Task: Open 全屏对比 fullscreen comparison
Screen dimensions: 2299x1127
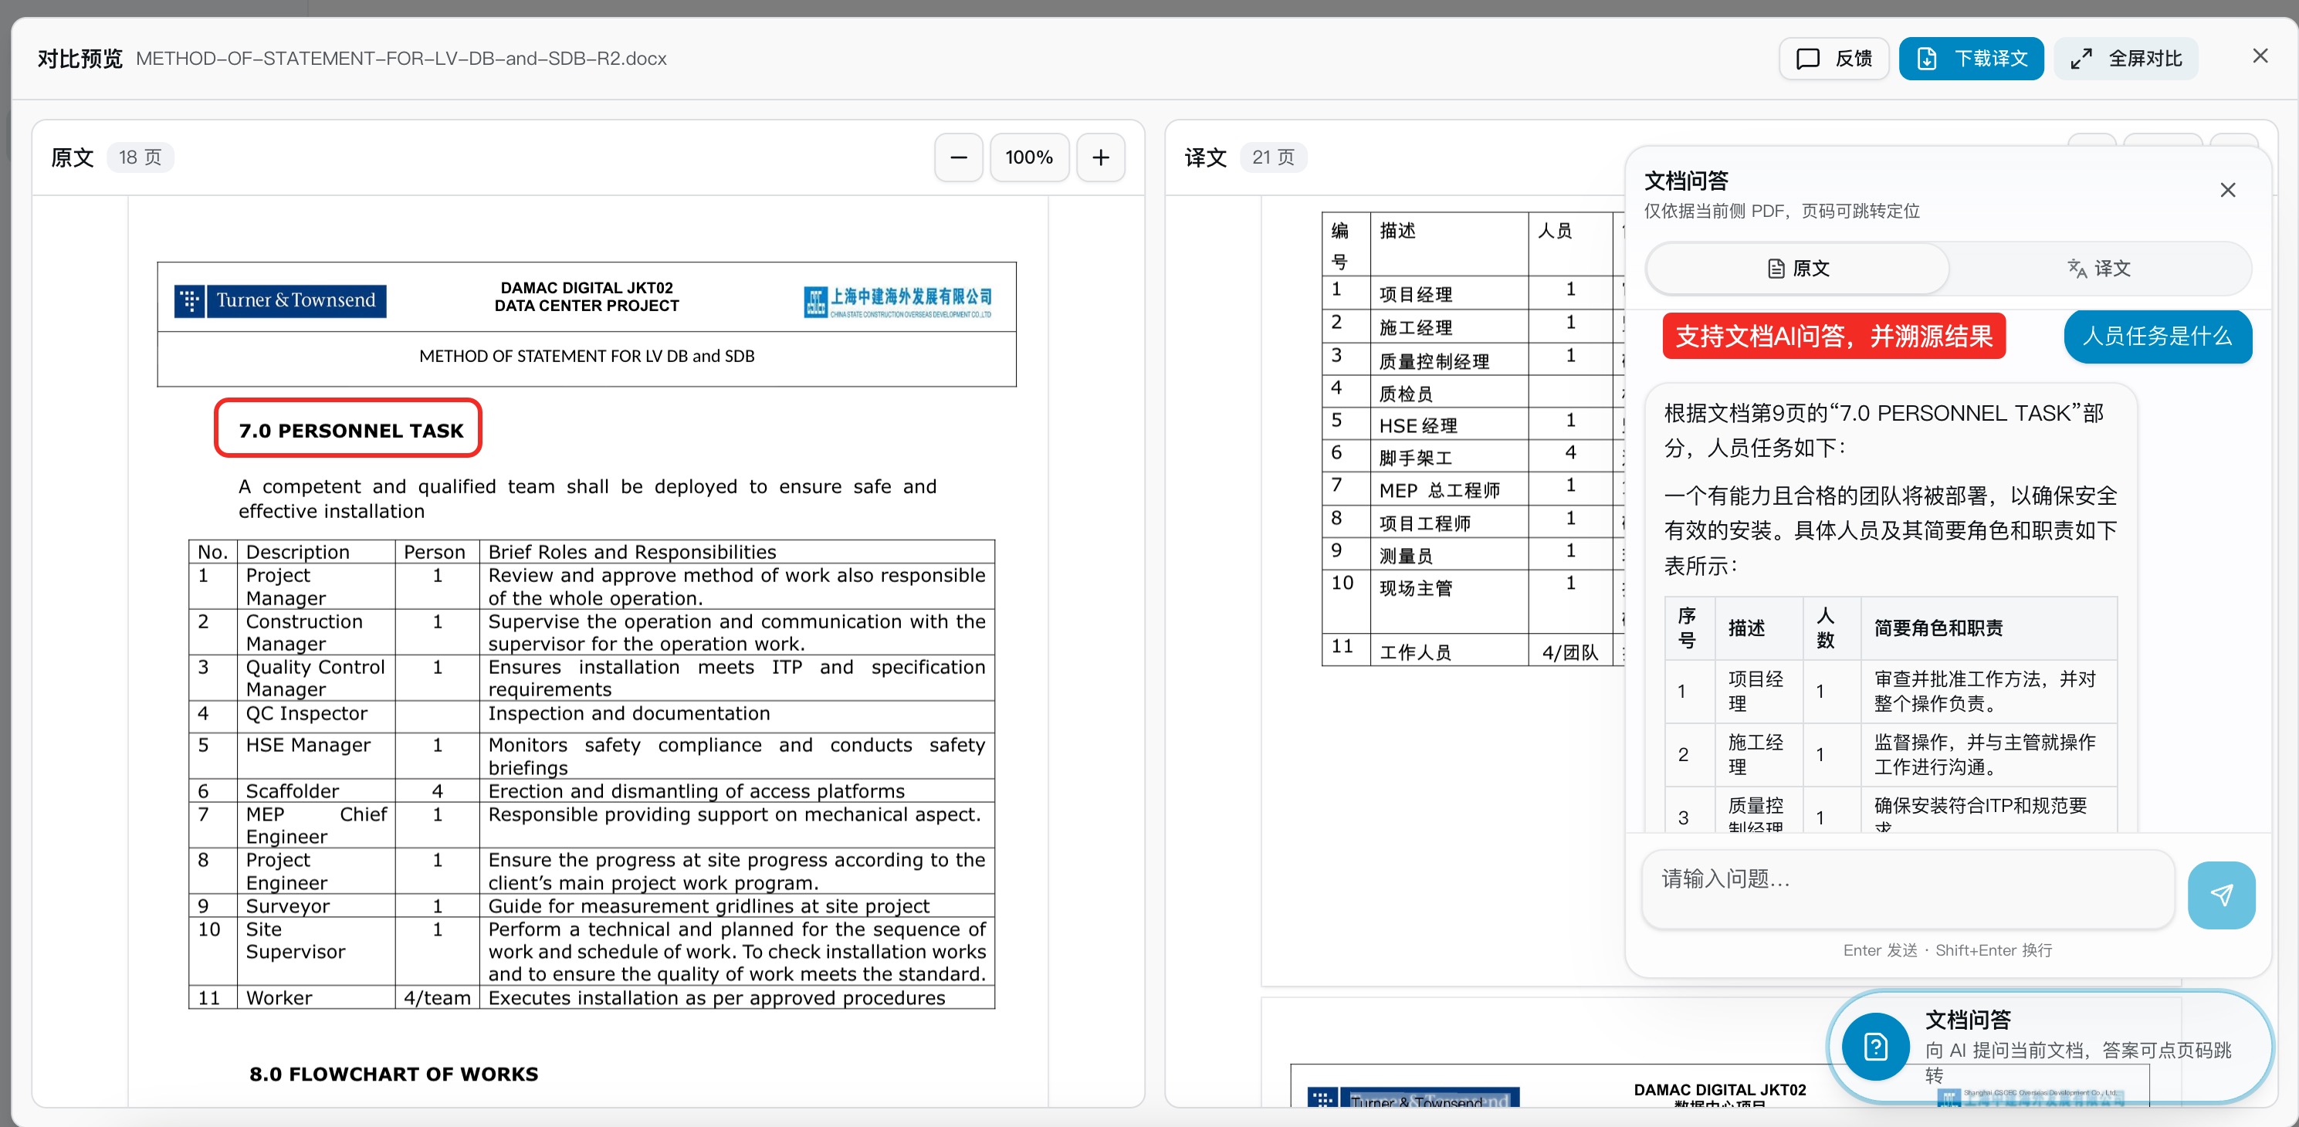Action: pyautogui.click(x=2126, y=59)
